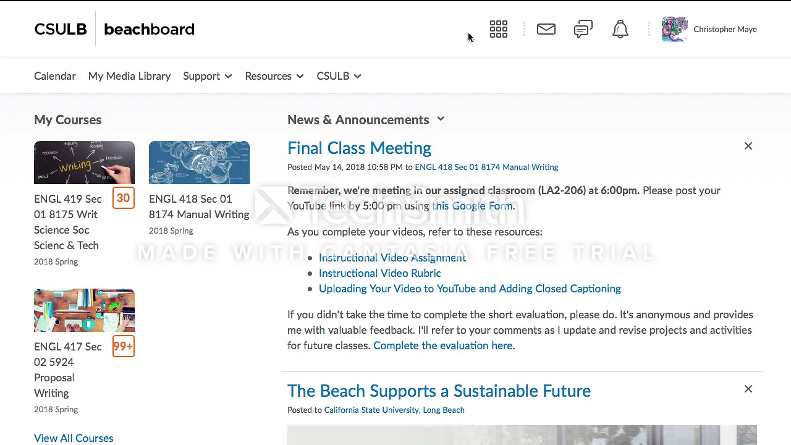Go to the CSULB beachboard home logo
The image size is (791, 445).
pyautogui.click(x=114, y=29)
